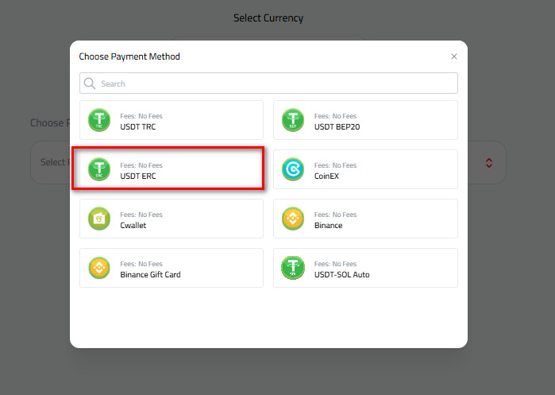
Task: Close the Choose Payment Method dialog
Action: [x=454, y=56]
